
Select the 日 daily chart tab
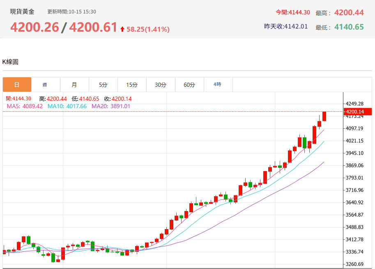[17, 85]
